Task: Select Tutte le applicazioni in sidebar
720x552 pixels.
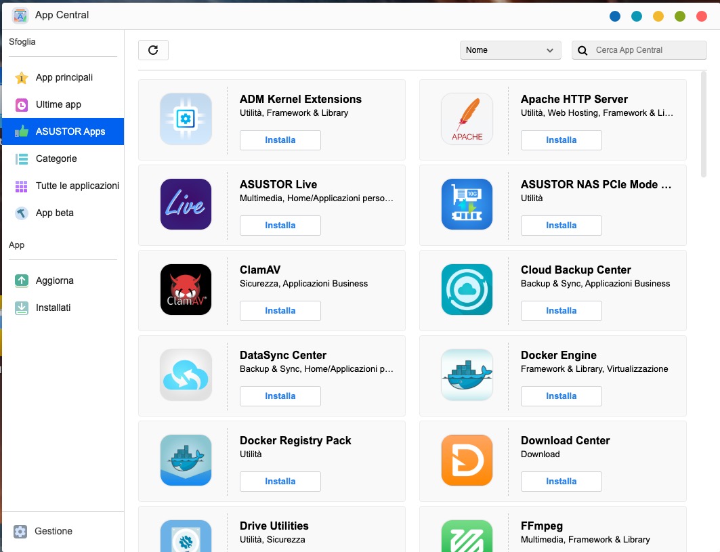Action: 63,186
